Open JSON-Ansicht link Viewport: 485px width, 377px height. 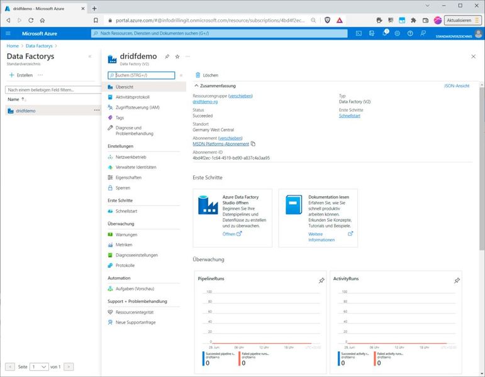457,86
